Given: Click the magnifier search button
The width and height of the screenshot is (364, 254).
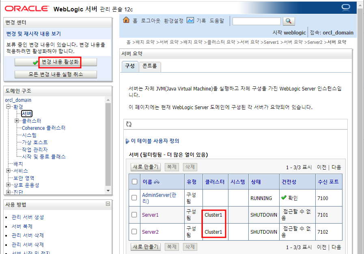Looking at the screenshot, I should click(x=289, y=21).
